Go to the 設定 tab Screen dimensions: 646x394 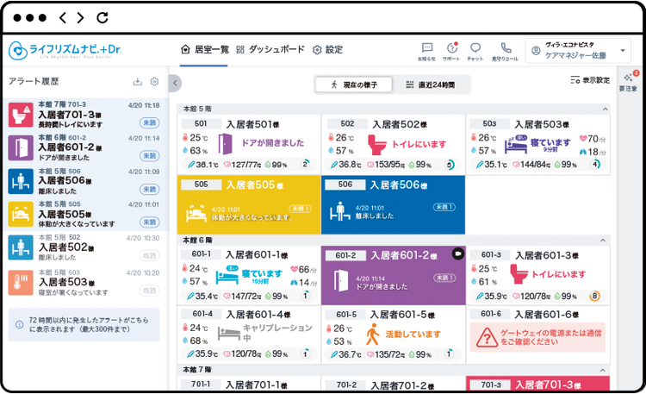(x=326, y=50)
